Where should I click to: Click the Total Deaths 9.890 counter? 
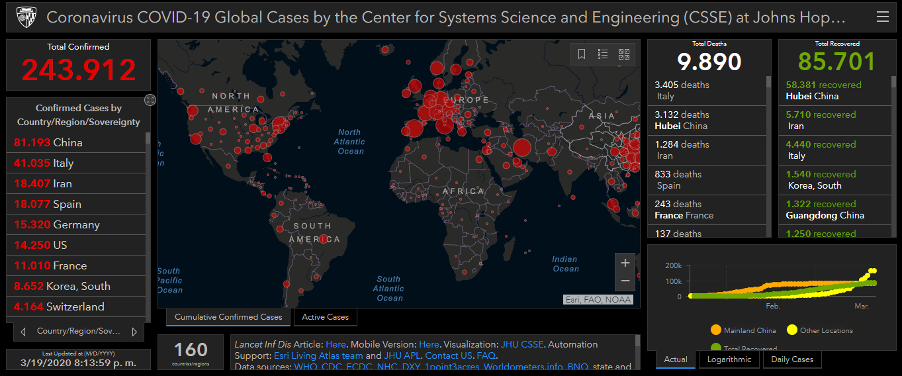coord(709,57)
